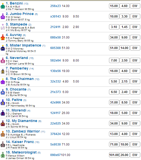Select Neverland place odds 2.50
Screen dimensions: 141x160
(x=124, y=60)
